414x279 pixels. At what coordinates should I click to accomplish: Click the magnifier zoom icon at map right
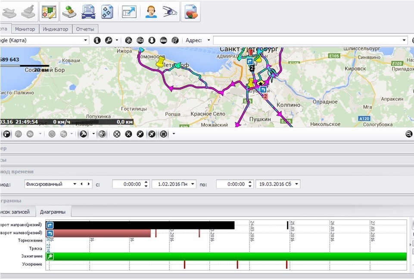click(408, 134)
